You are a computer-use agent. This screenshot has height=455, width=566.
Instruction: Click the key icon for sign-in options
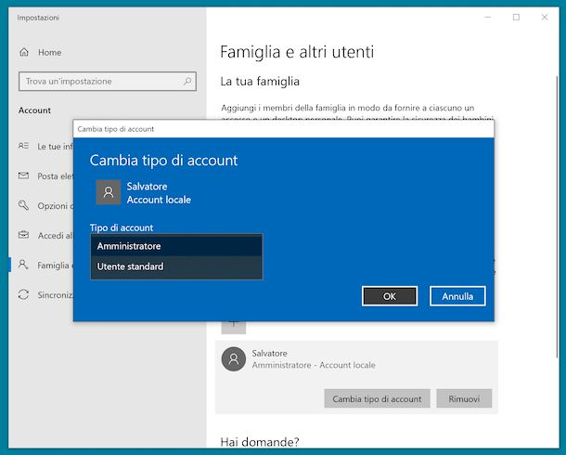(23, 205)
